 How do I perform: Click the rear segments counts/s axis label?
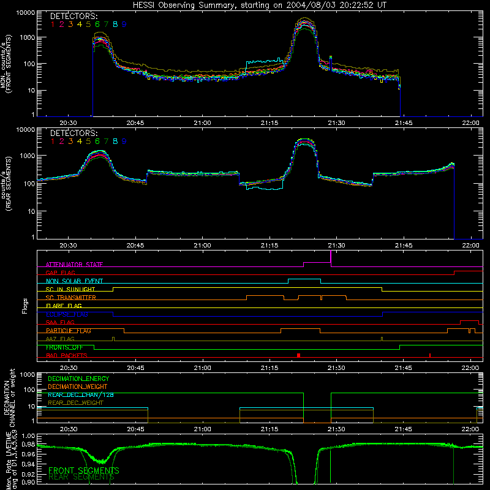coord(6,184)
